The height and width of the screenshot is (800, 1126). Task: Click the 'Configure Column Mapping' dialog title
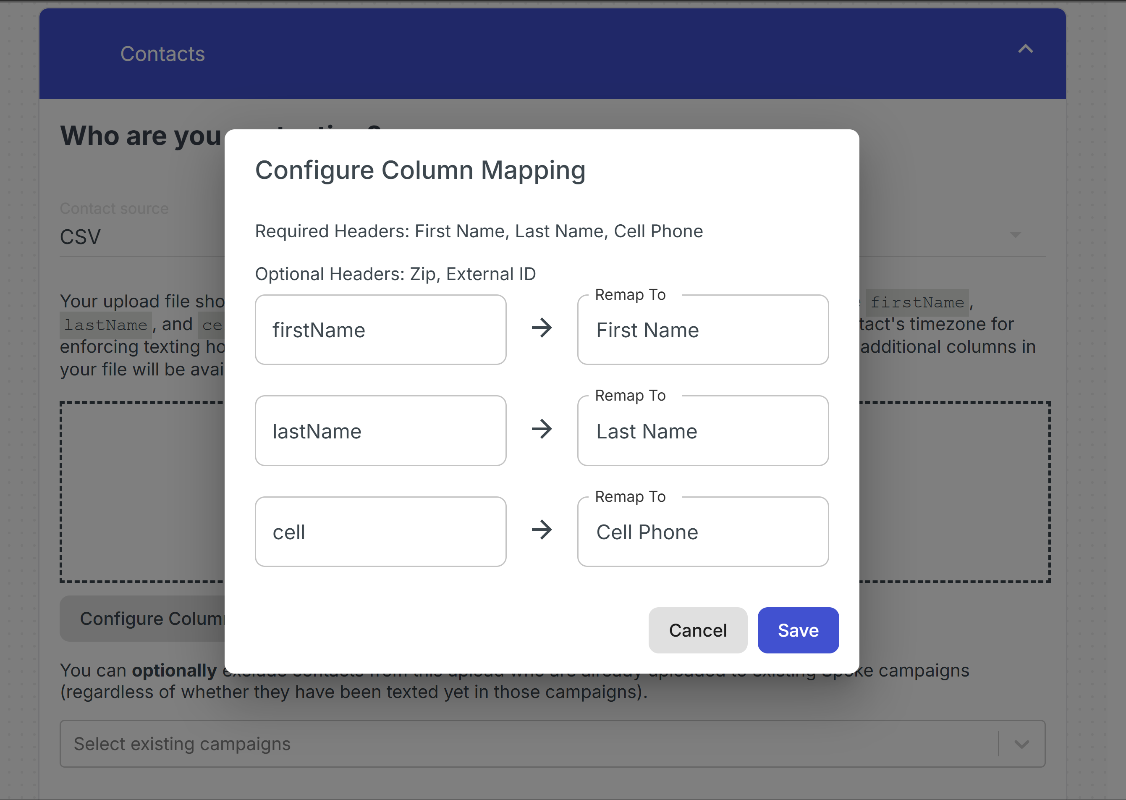point(420,170)
